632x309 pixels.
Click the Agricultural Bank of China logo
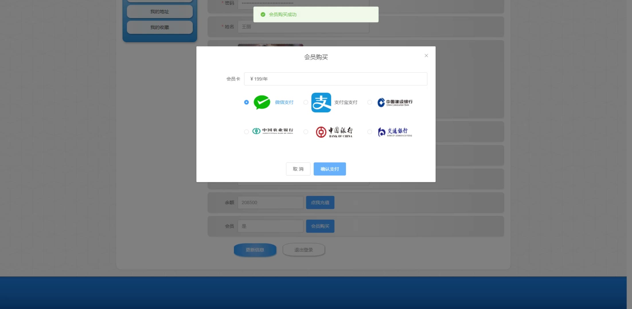273,131
